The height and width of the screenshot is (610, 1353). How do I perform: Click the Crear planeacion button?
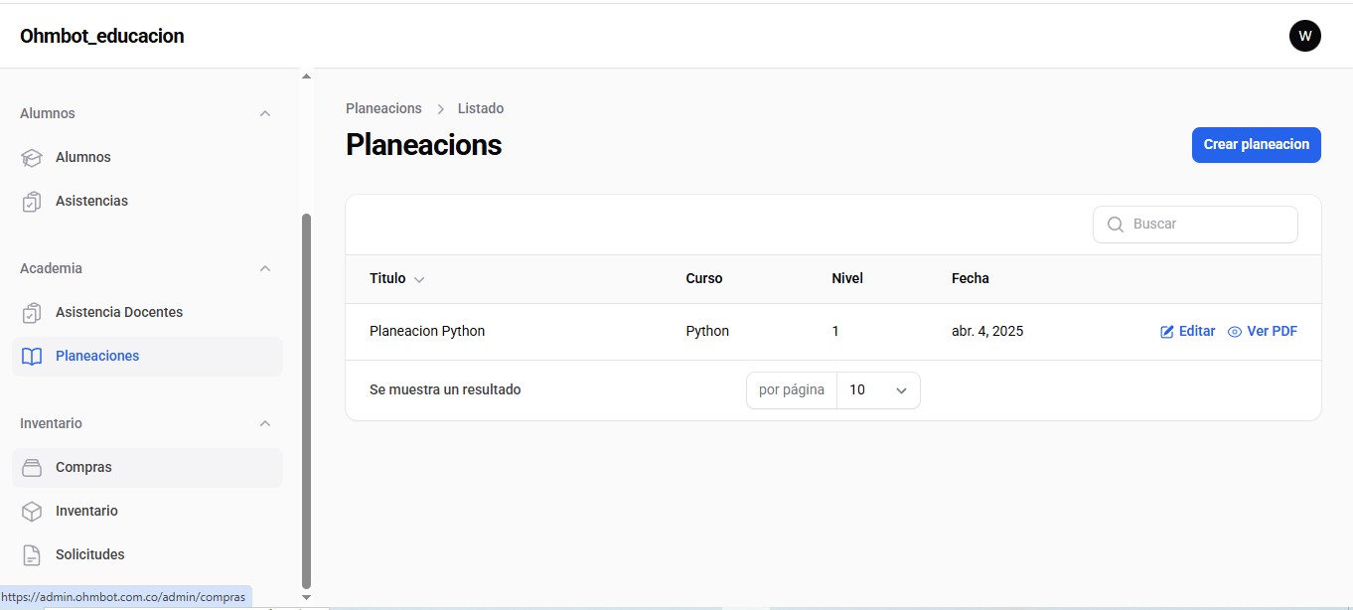point(1256,145)
